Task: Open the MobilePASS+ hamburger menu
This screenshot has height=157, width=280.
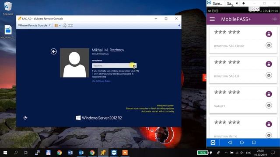Action: tap(212, 19)
